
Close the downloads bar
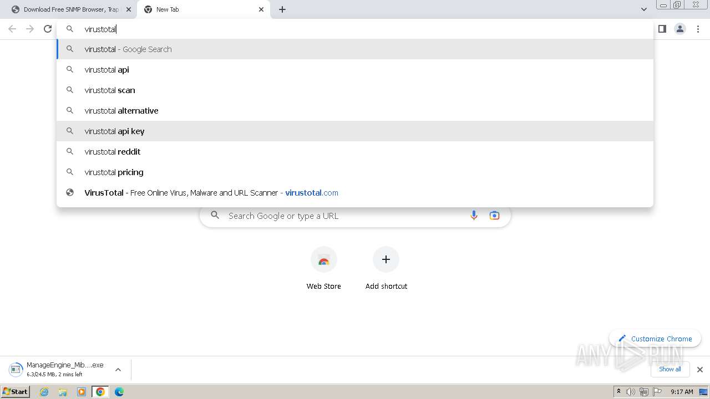click(x=700, y=370)
